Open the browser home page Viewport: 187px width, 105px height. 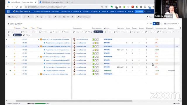tap(21, 7)
